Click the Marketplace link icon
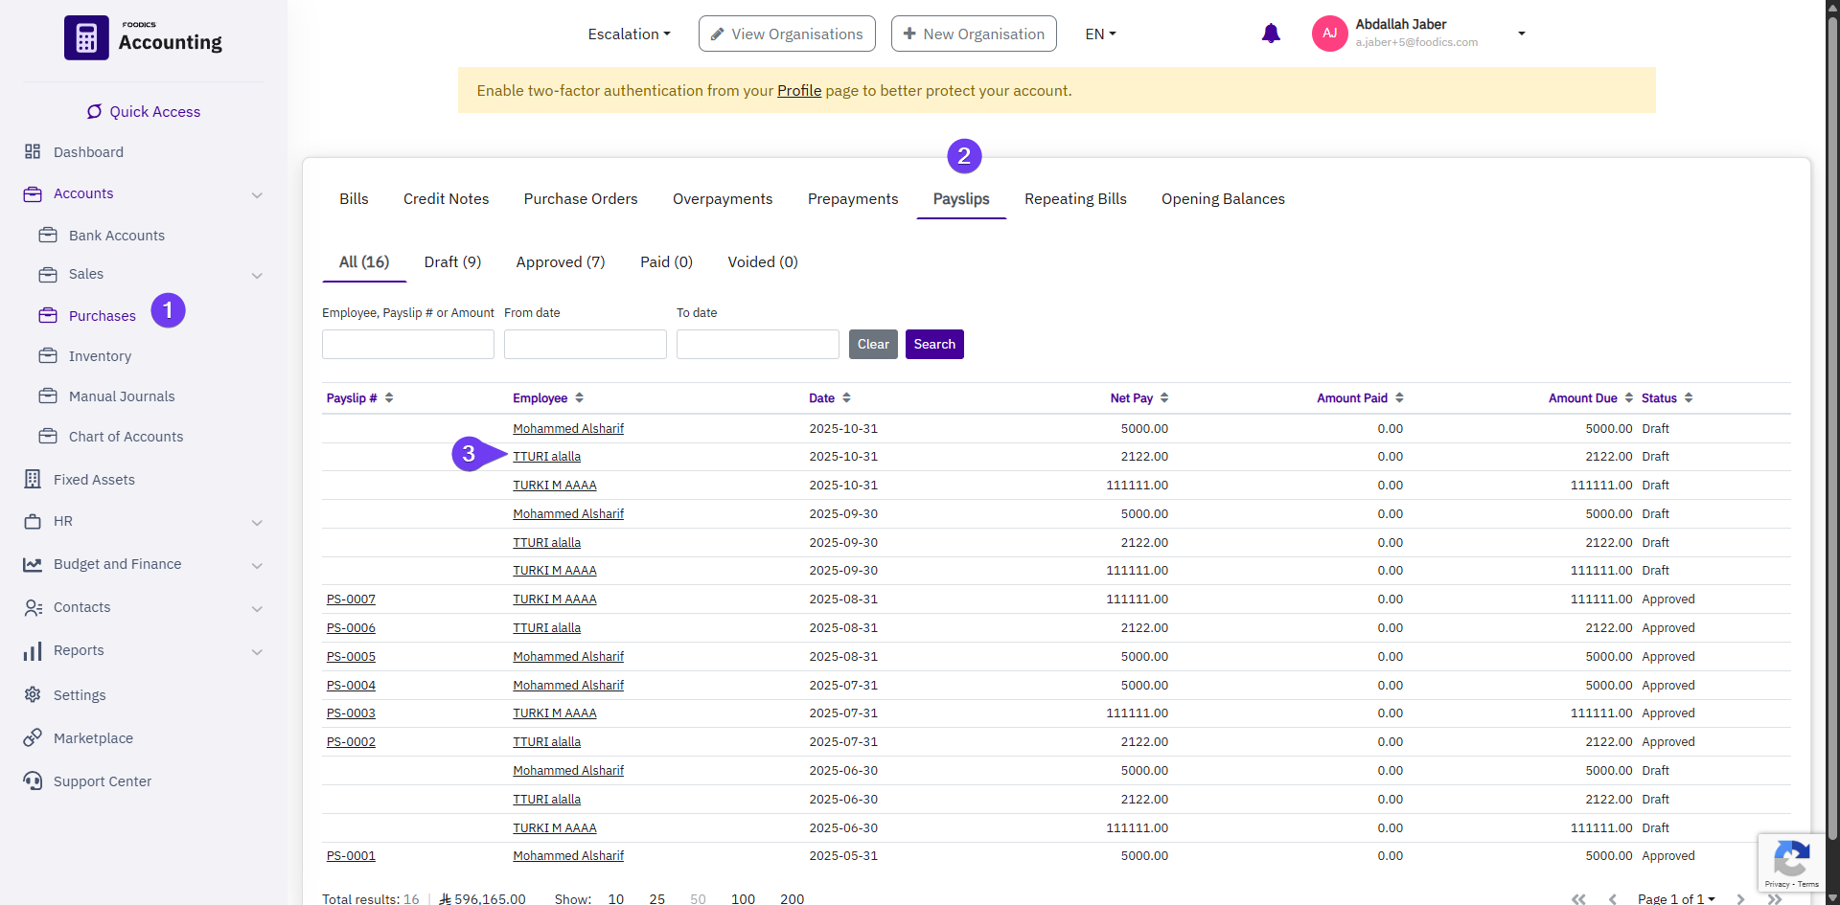The width and height of the screenshot is (1840, 905). [x=33, y=737]
